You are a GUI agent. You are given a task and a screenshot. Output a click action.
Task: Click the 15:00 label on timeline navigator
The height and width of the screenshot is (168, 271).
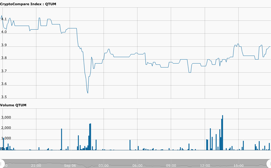click(239, 166)
